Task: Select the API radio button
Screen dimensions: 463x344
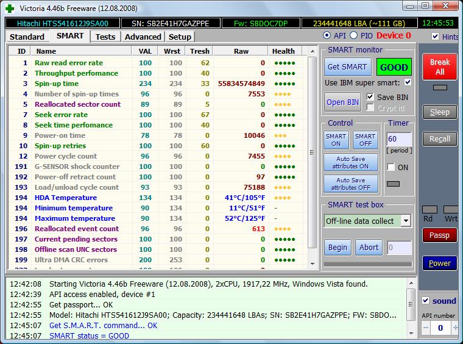Action: coord(327,35)
